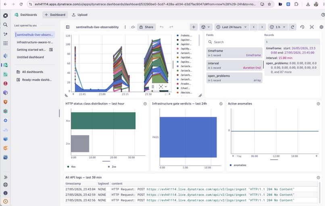Open All dashboards
The width and height of the screenshot is (325, 206).
pyautogui.click(x=30, y=72)
